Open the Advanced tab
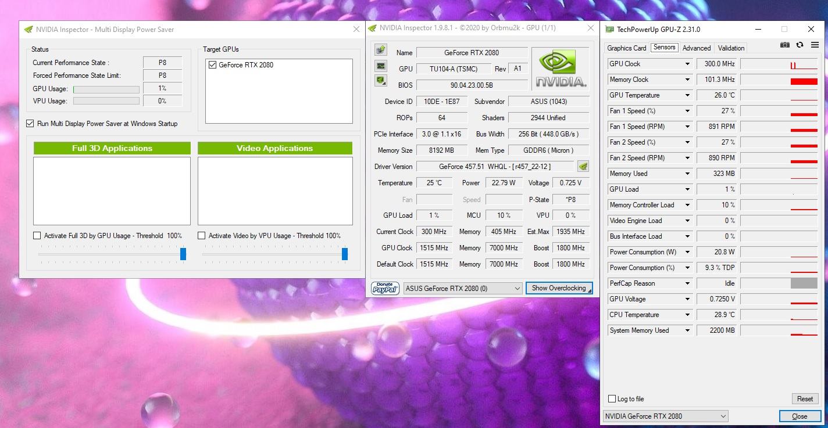Viewport: 828px width, 428px height. click(x=697, y=48)
